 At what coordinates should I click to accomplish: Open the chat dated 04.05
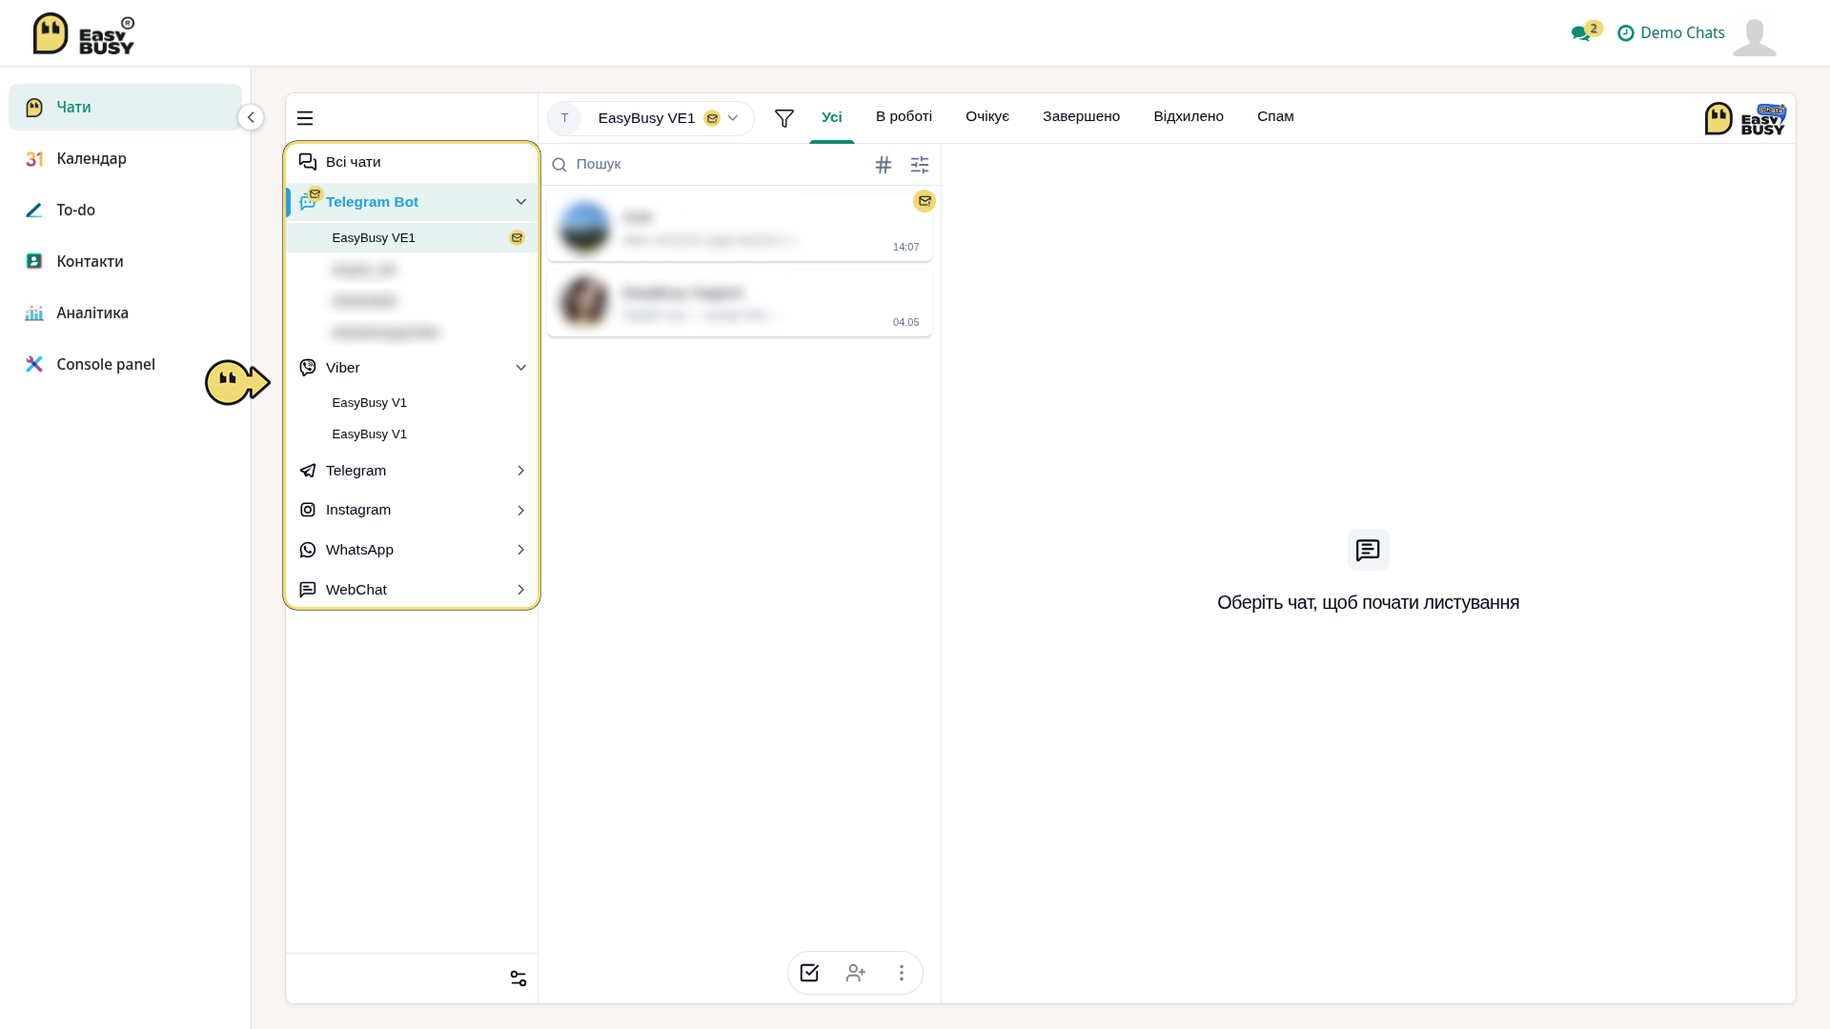(740, 304)
